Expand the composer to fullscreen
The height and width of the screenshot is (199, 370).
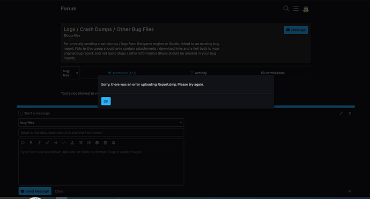point(342,113)
